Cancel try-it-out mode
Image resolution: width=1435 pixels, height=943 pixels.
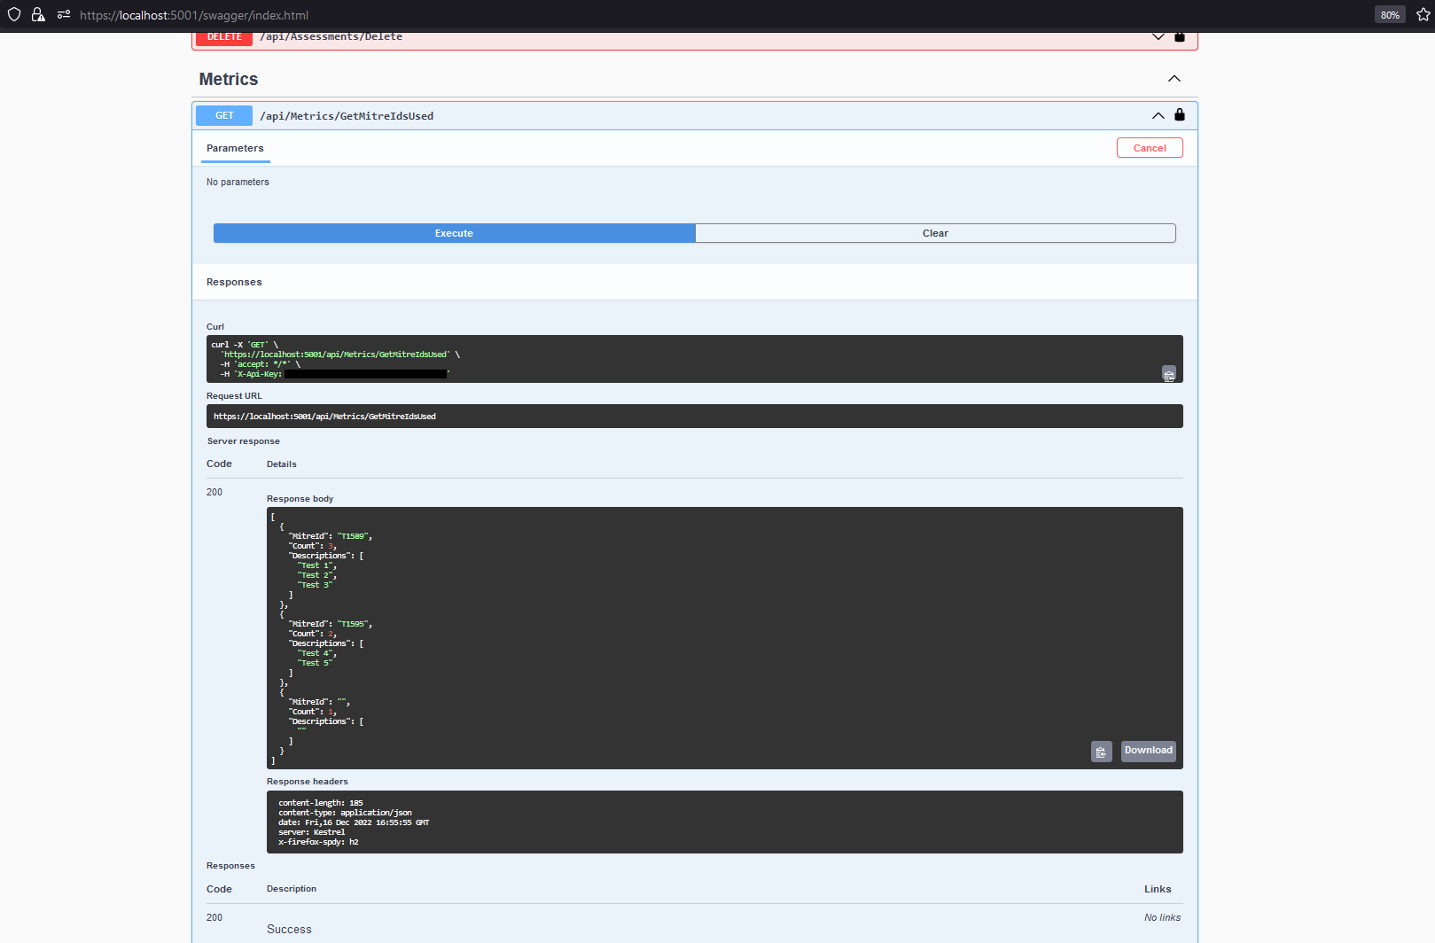1149,147
